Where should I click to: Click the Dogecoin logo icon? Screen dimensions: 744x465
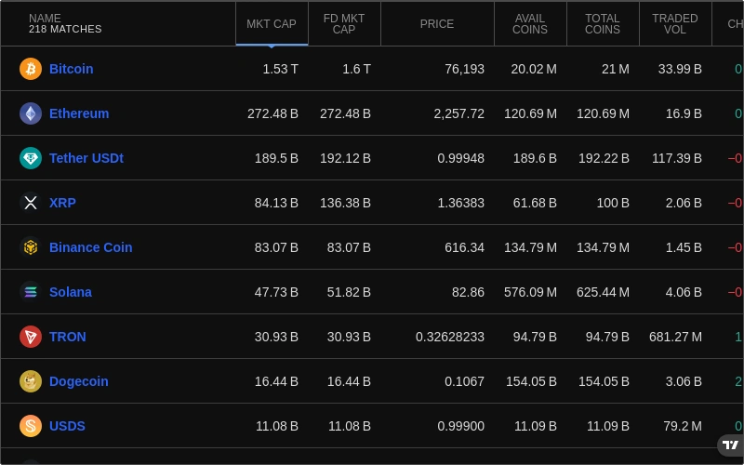(31, 381)
